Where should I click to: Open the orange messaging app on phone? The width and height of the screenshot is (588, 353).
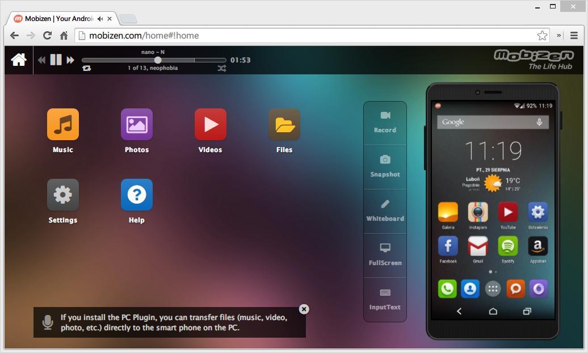pos(515,289)
